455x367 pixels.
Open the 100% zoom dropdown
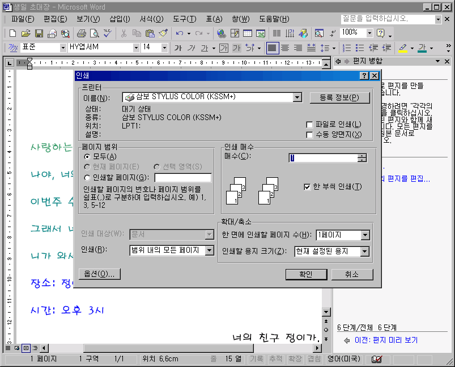[369, 33]
